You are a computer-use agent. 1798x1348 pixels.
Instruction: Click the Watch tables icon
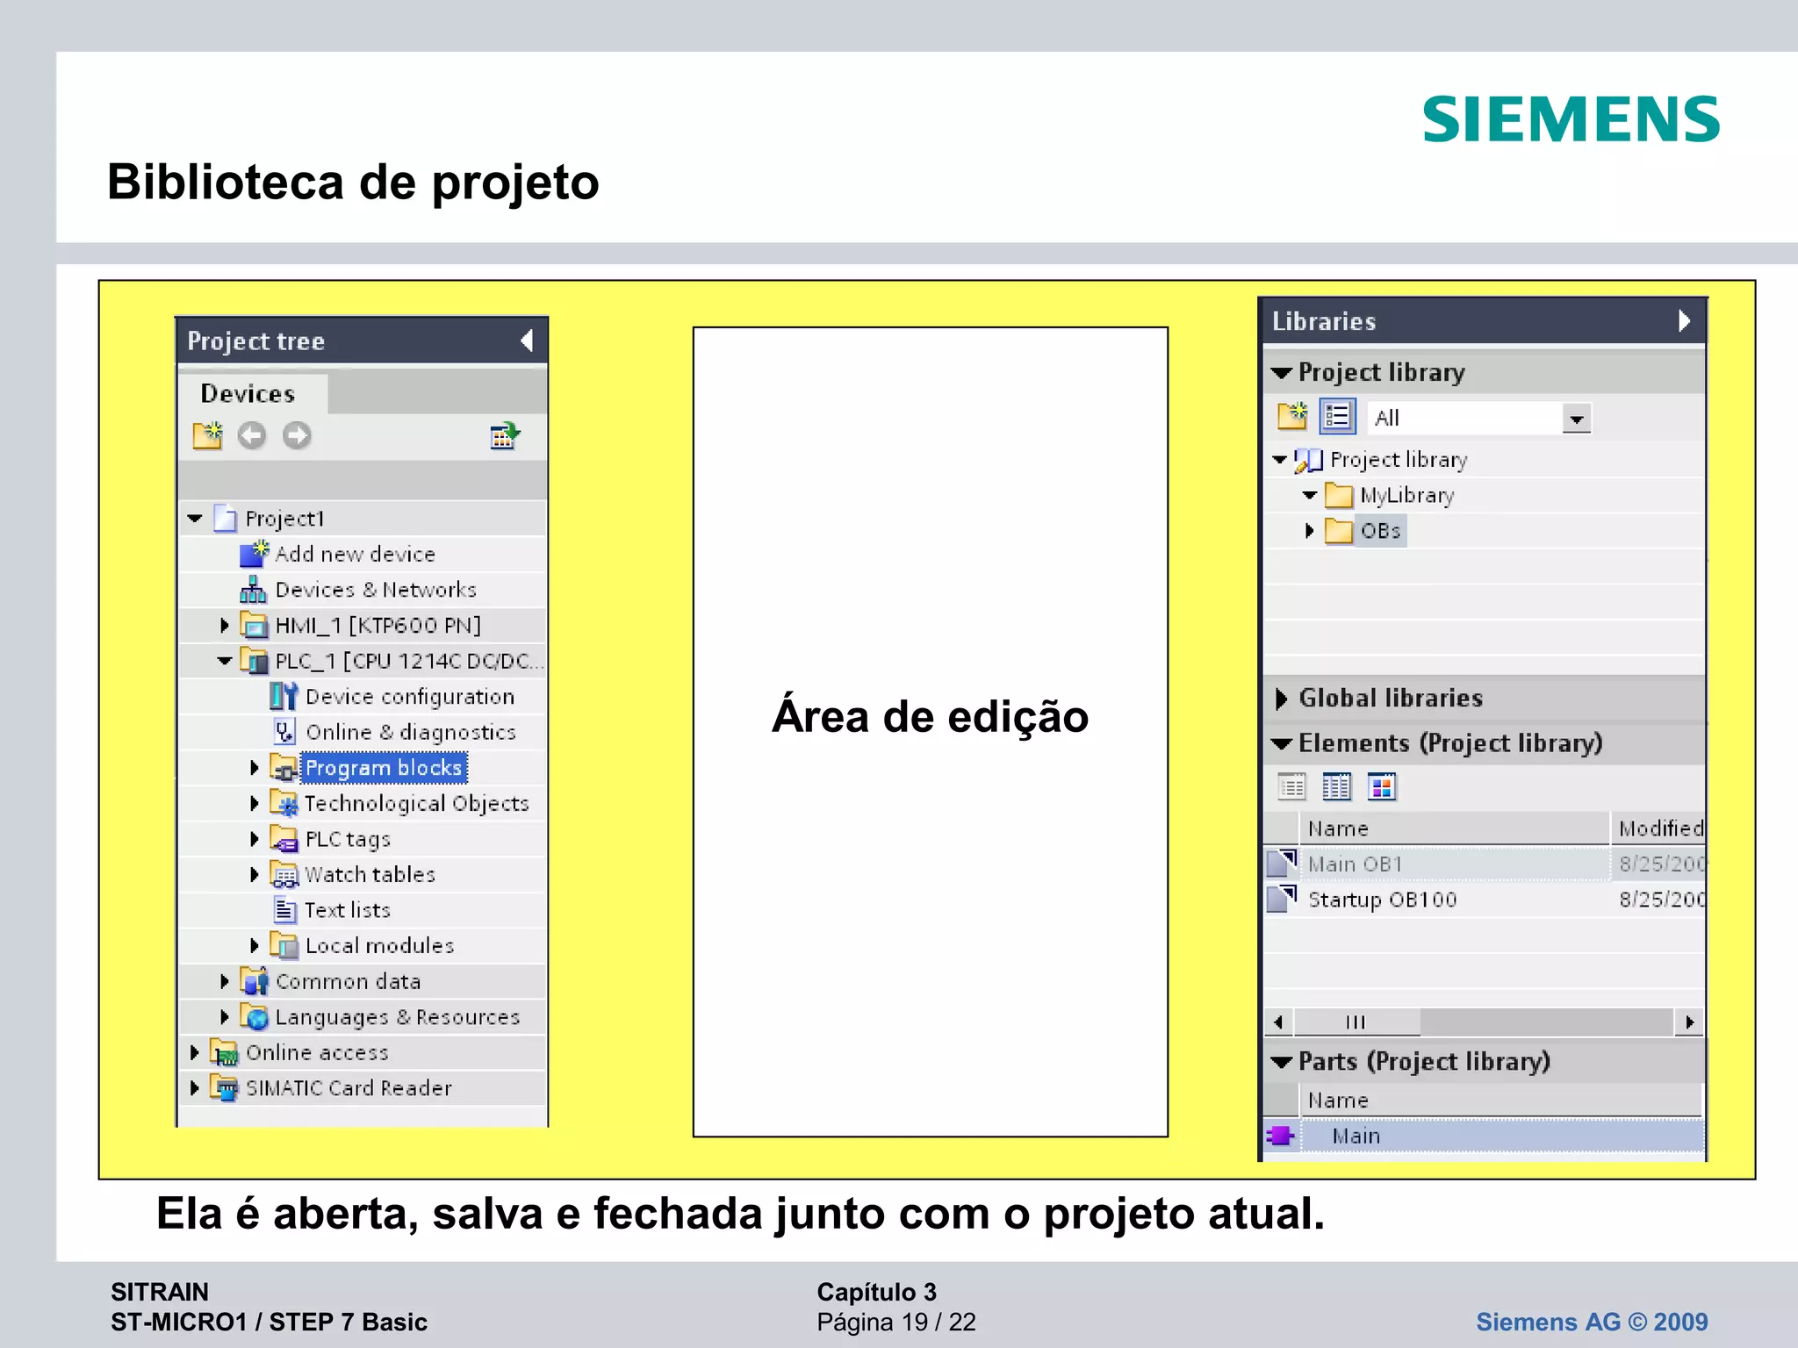point(284,875)
